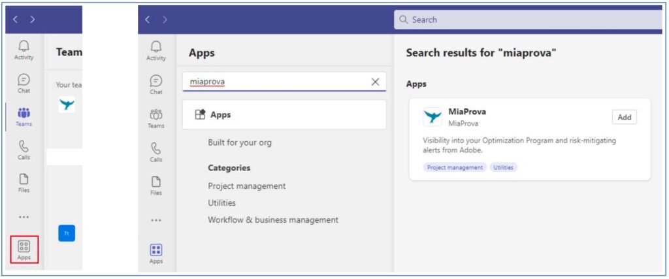
Task: Select the Apps tab with the grid icon in the apps pane
Action: click(x=284, y=115)
